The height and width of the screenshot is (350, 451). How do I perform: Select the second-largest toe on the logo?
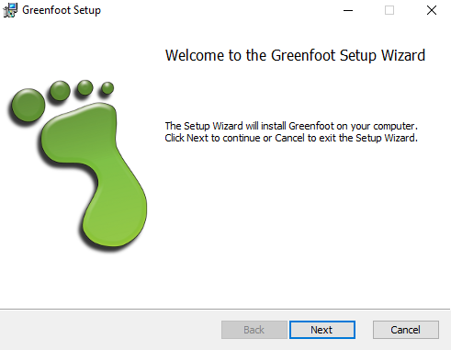coord(60,90)
